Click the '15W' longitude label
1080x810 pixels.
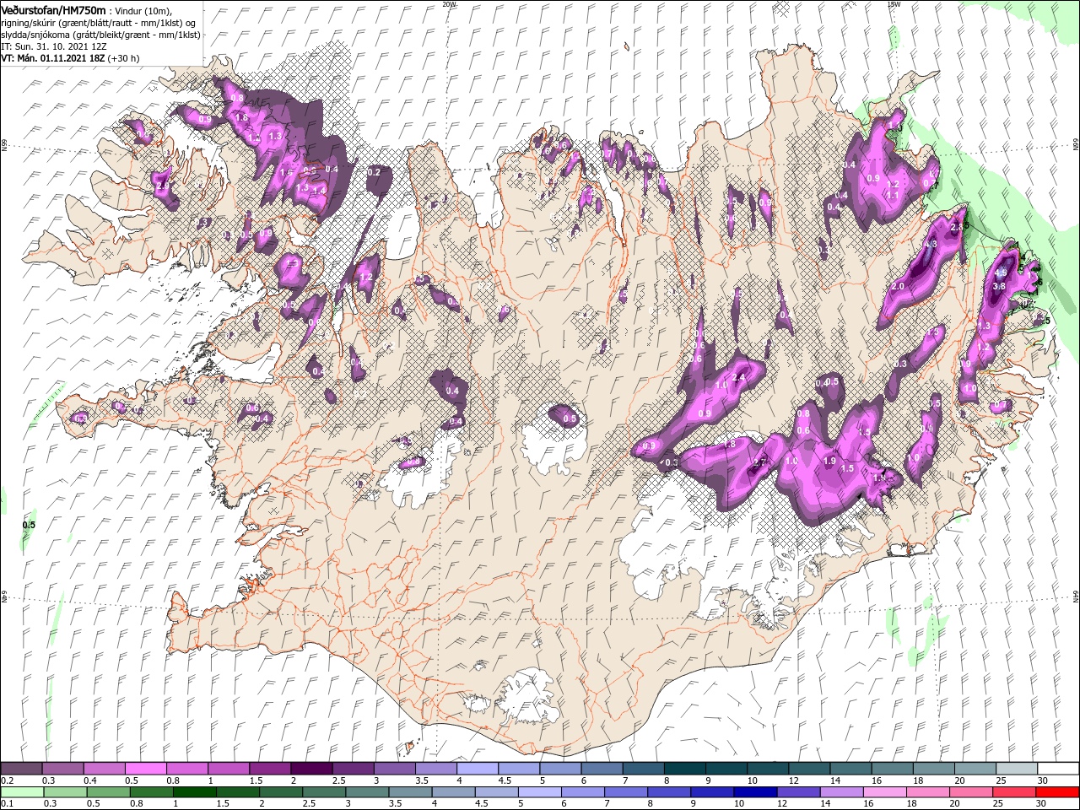(x=894, y=4)
